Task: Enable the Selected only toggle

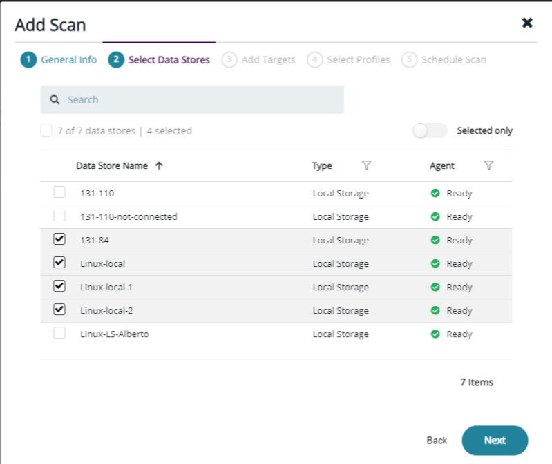Action: [430, 130]
